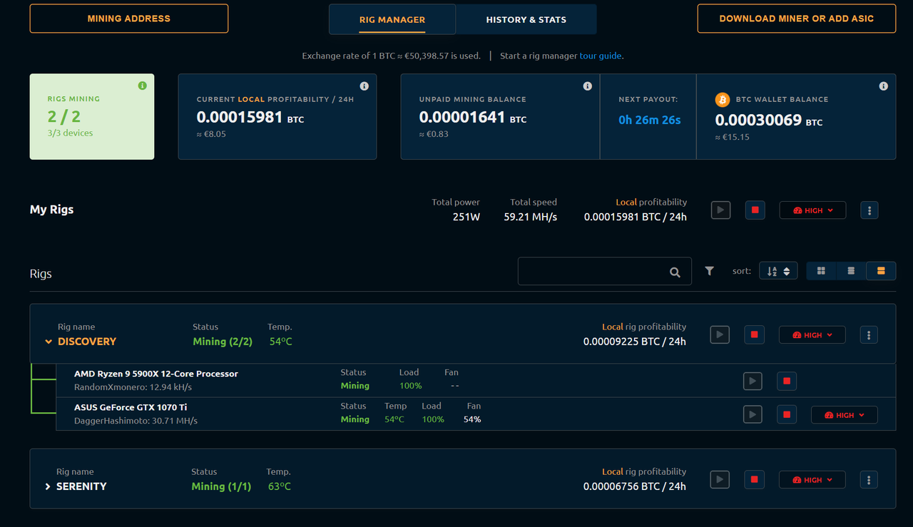
Task: Stop the ASUS GeForce GTX 1070 Ti device
Action: point(787,414)
